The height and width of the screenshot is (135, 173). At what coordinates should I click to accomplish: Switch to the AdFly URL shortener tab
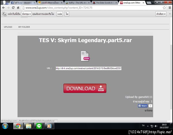[77, 3]
